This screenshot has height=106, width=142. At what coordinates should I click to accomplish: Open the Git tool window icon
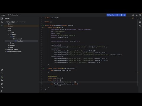pyautogui.click(x=2, y=91)
